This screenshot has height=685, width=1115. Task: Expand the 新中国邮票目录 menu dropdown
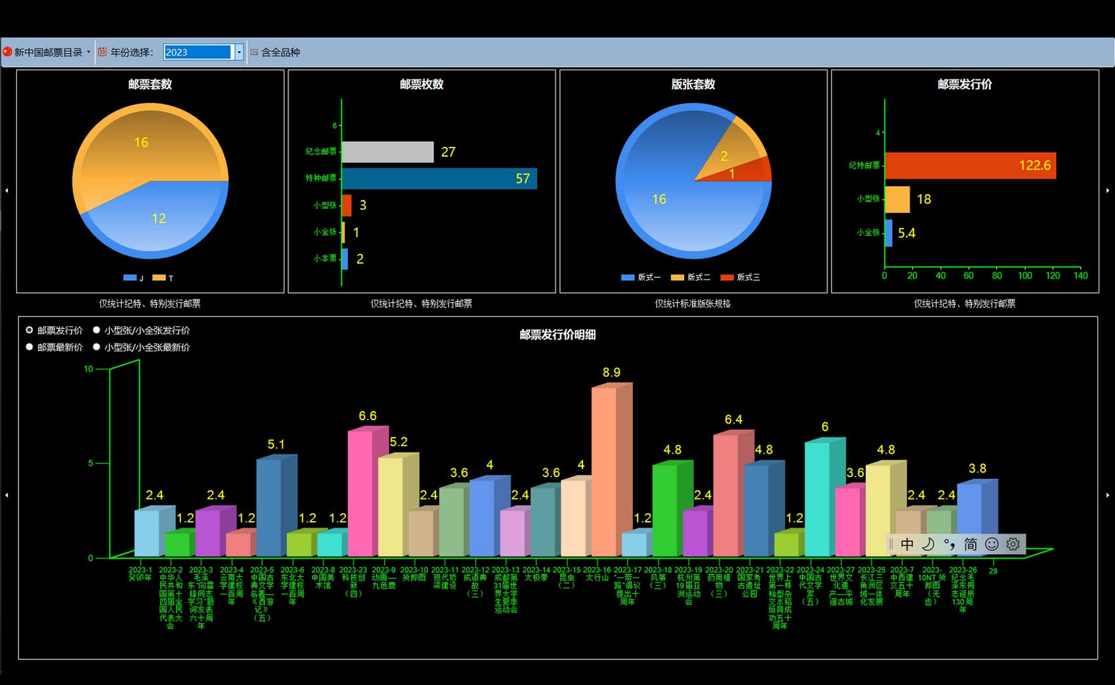88,52
